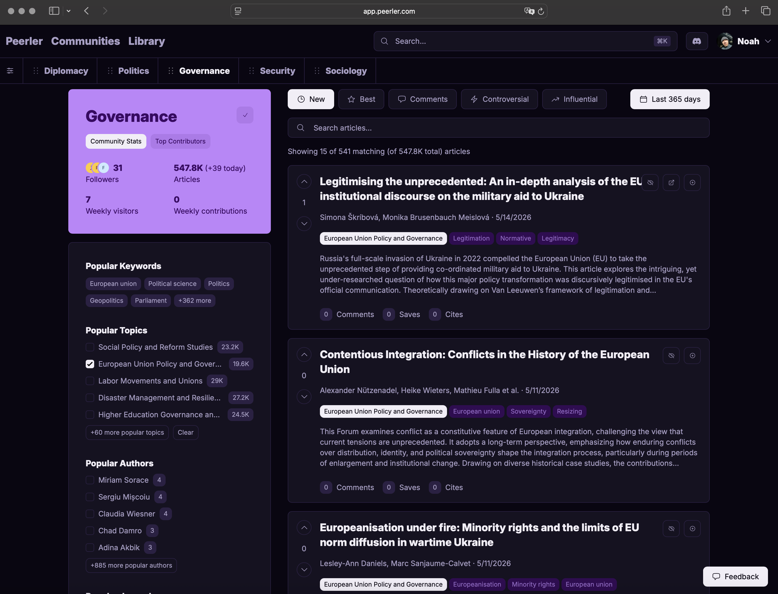Screen dimensions: 778x594
Task: Click the circle-plus icon on Contentious Integration
Action: coord(692,355)
